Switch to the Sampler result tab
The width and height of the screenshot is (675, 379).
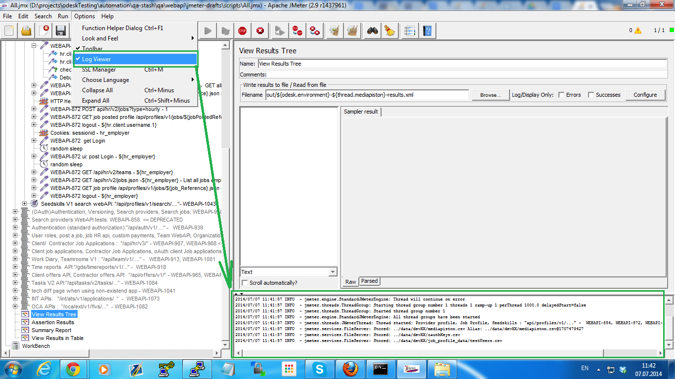(x=361, y=112)
